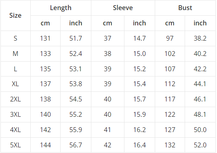This screenshot has height=153, width=217.
Task: Select the Sleeve header cell
Action: point(123,8)
